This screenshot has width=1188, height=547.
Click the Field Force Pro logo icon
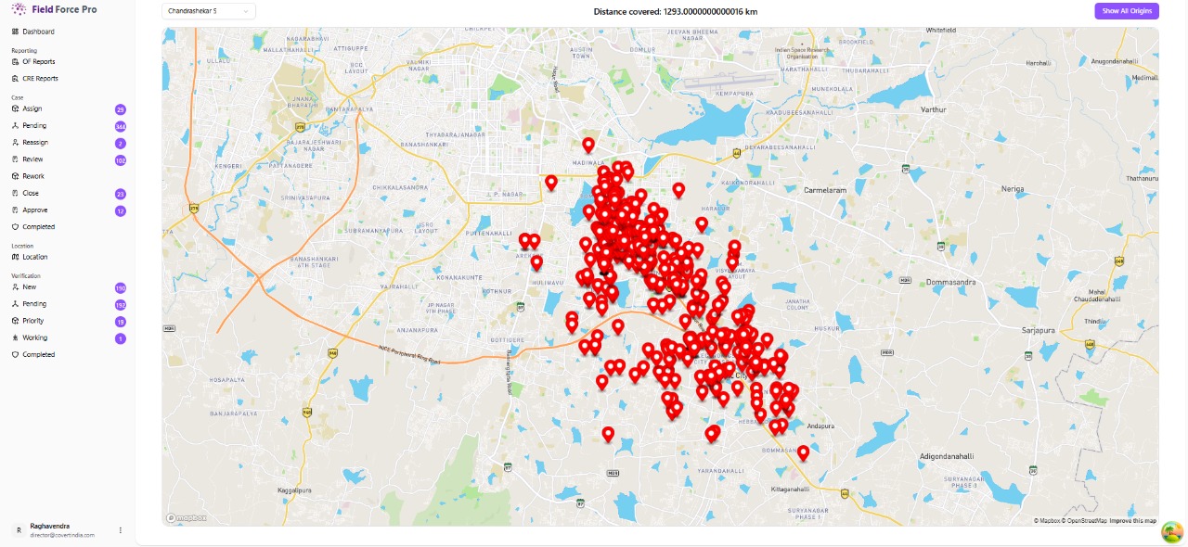(x=19, y=9)
